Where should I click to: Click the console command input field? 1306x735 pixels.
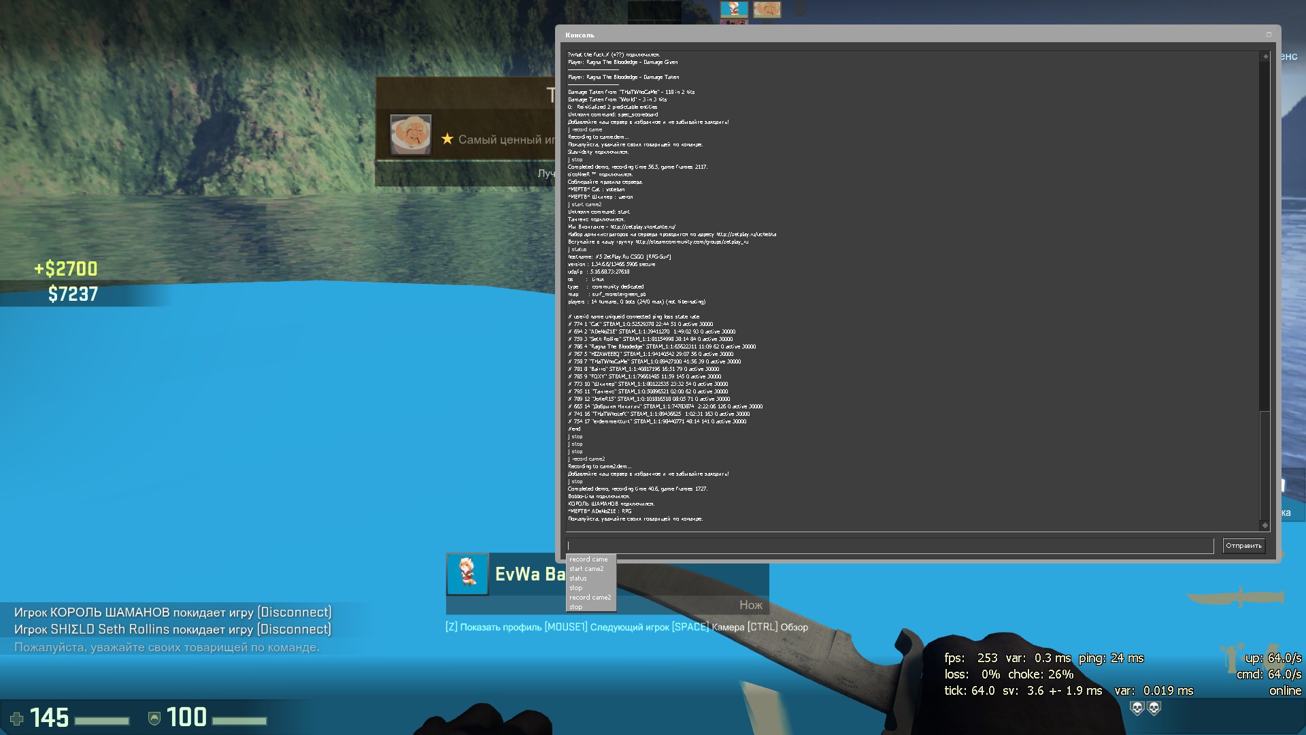click(890, 546)
